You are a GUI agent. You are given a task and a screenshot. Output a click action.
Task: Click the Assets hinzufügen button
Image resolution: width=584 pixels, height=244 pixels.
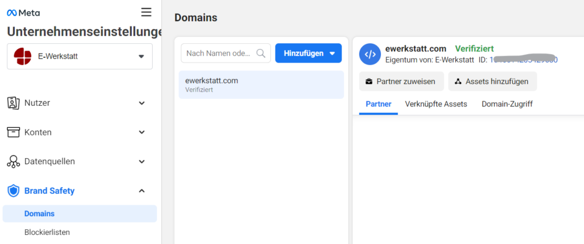(492, 81)
